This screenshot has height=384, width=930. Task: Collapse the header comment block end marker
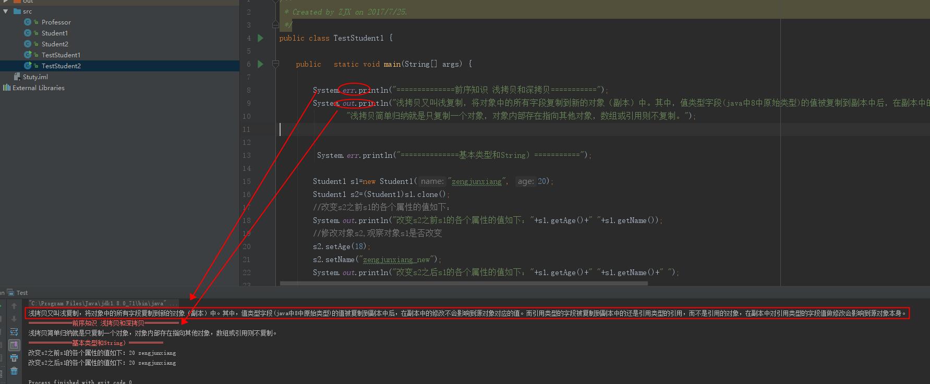[275, 24]
